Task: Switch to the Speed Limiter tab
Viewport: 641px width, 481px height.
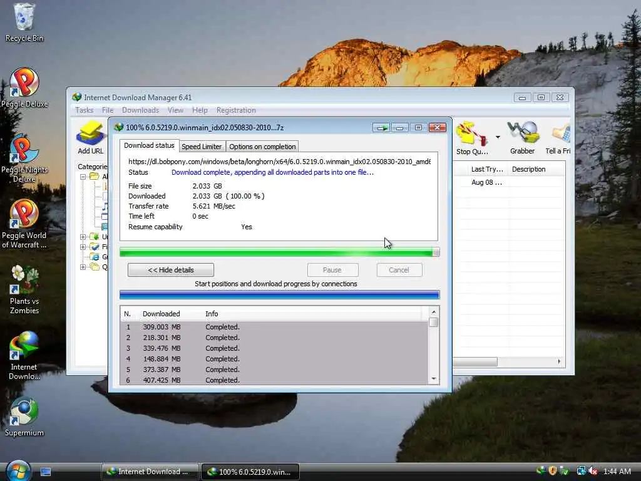Action: click(x=202, y=147)
